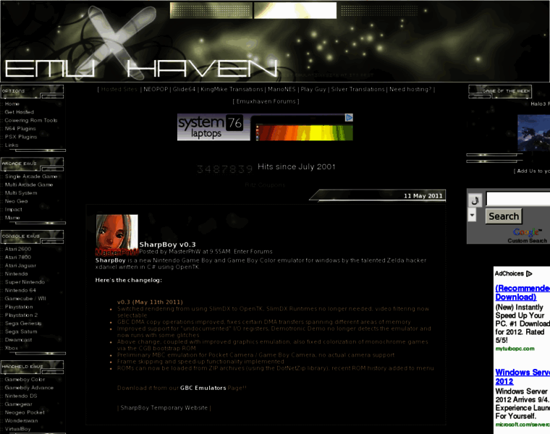The height and width of the screenshot is (434, 550).
Task: Open Xbox emulators
Action: pyautogui.click(x=12, y=348)
